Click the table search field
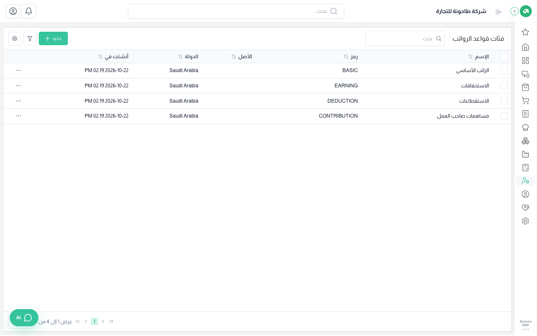Screen dimensions: 537x336 pos(405,38)
